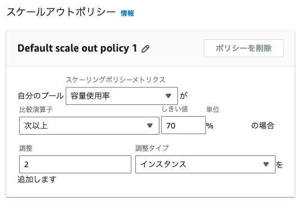302x202 pixels.
Task: Click the 比較演算子 label
Action: tap(36, 109)
